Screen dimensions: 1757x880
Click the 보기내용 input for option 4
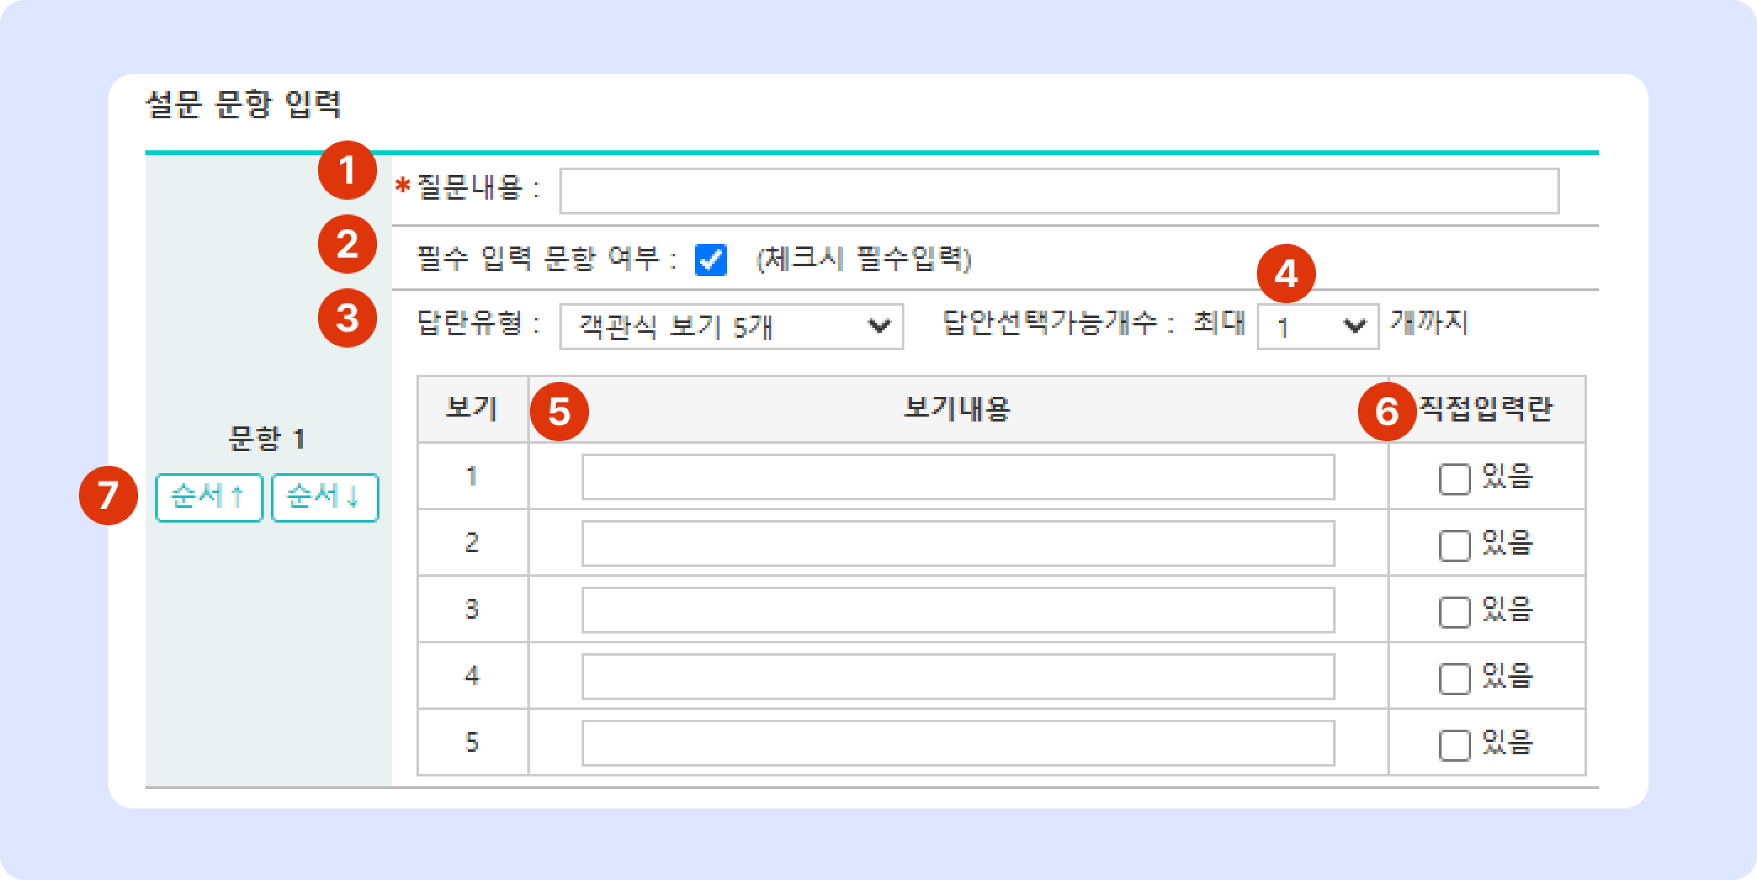[x=957, y=677]
